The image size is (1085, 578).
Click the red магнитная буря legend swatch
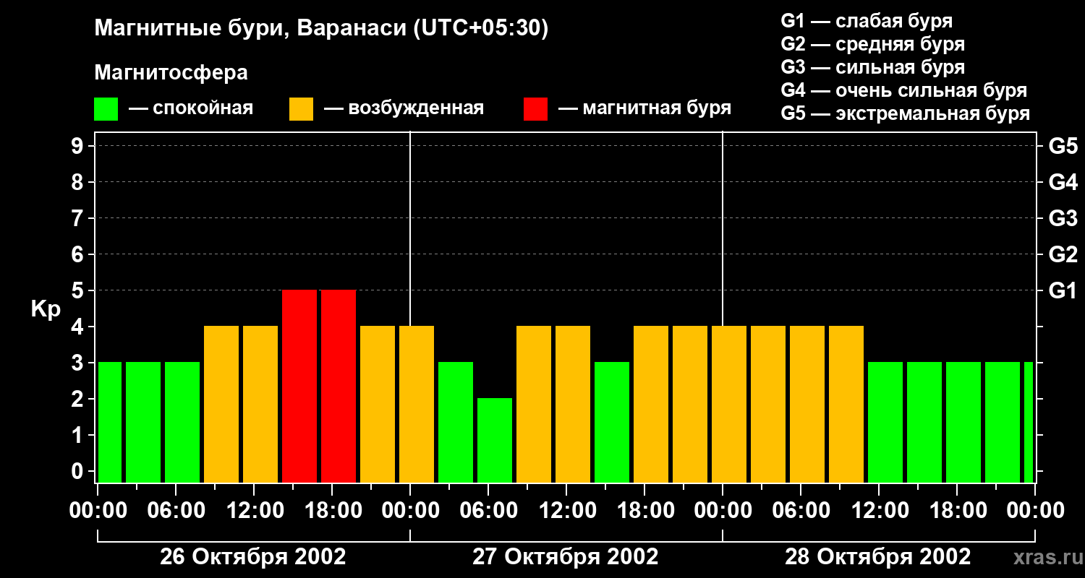[x=535, y=109]
